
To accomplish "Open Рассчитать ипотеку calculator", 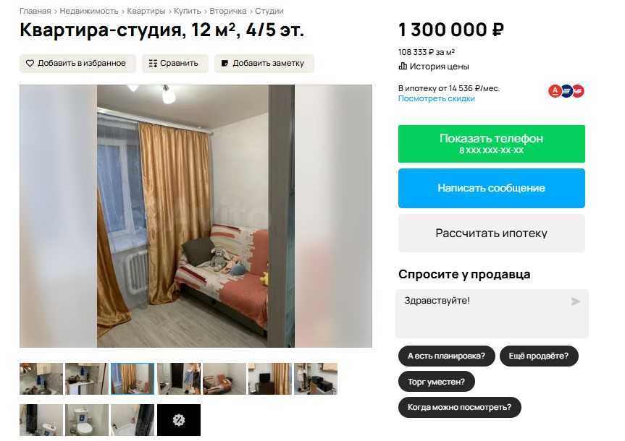I will coord(492,233).
